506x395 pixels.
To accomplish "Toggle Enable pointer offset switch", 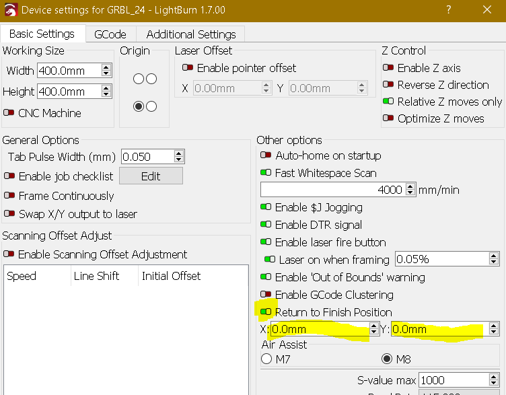I will click(x=188, y=67).
